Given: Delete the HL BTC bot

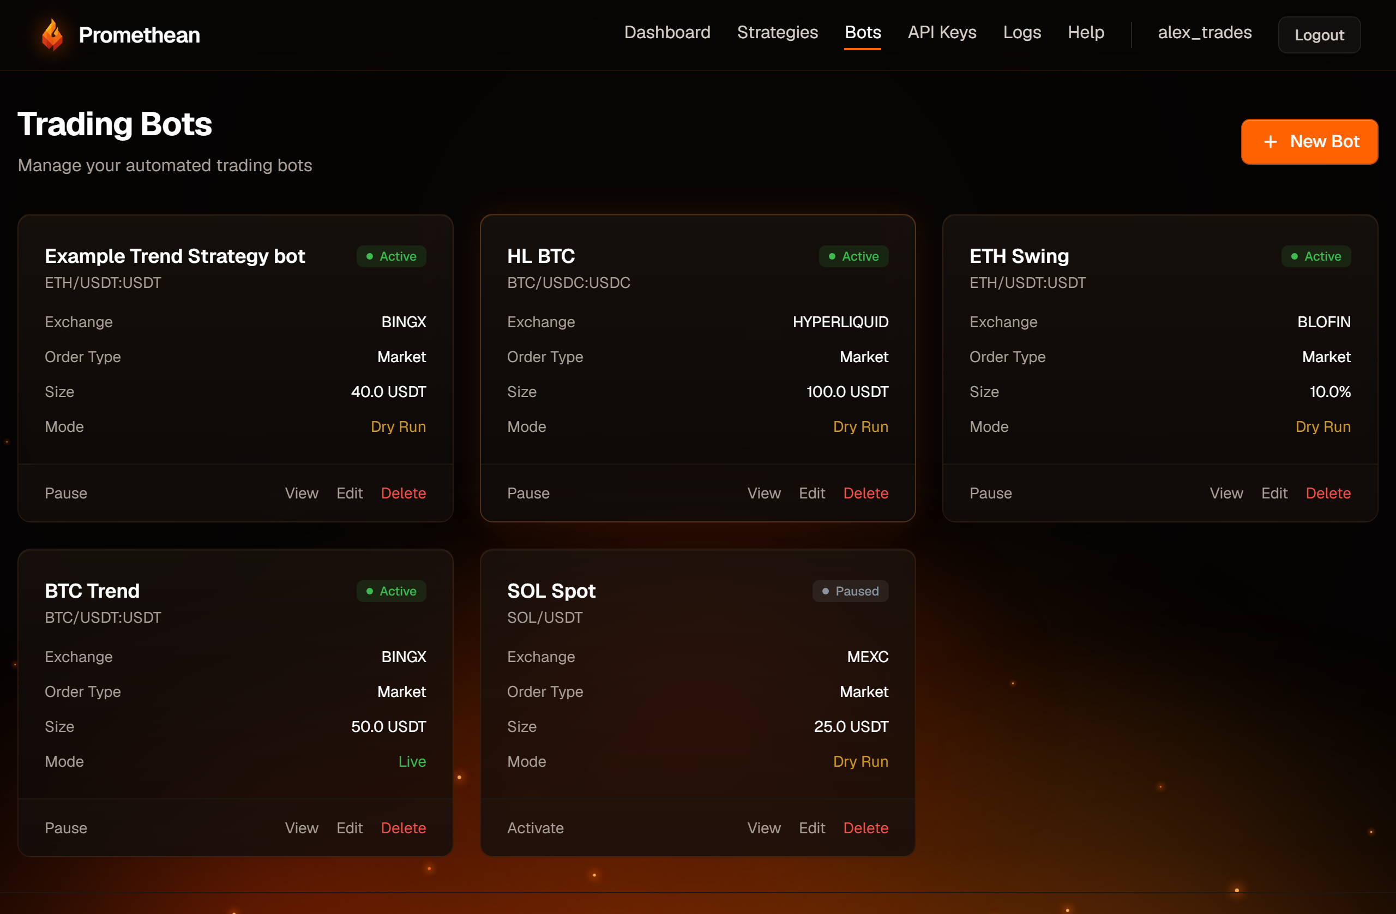Looking at the screenshot, I should (x=866, y=493).
